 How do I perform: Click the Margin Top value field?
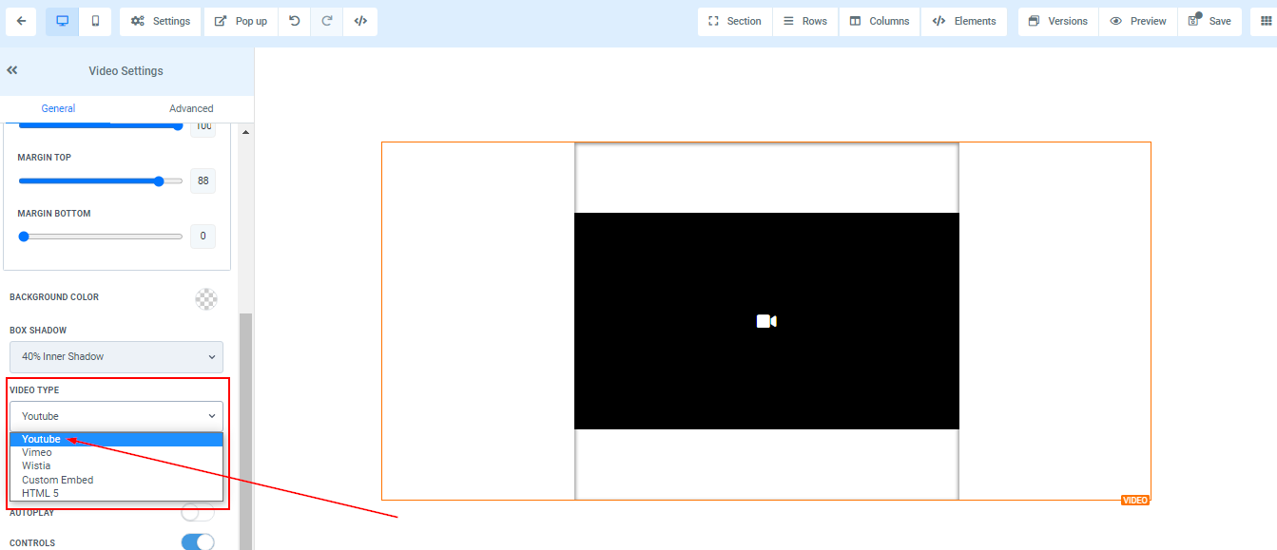[203, 180]
